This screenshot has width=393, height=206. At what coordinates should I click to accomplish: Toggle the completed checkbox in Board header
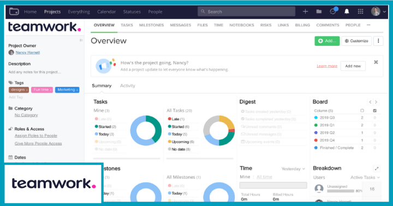tap(374, 111)
